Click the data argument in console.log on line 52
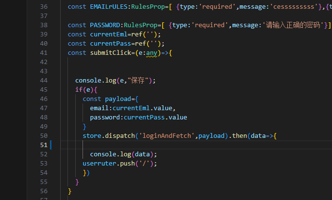The height and width of the screenshot is (200, 332). pyautogui.click(x=143, y=154)
